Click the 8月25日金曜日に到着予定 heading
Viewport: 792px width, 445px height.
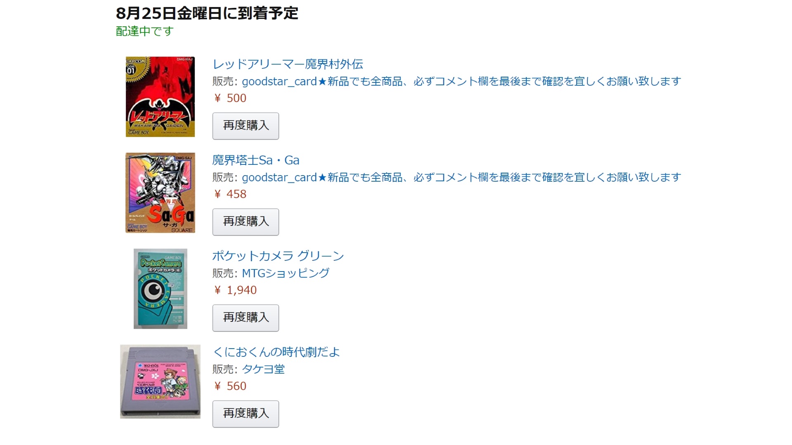(207, 13)
